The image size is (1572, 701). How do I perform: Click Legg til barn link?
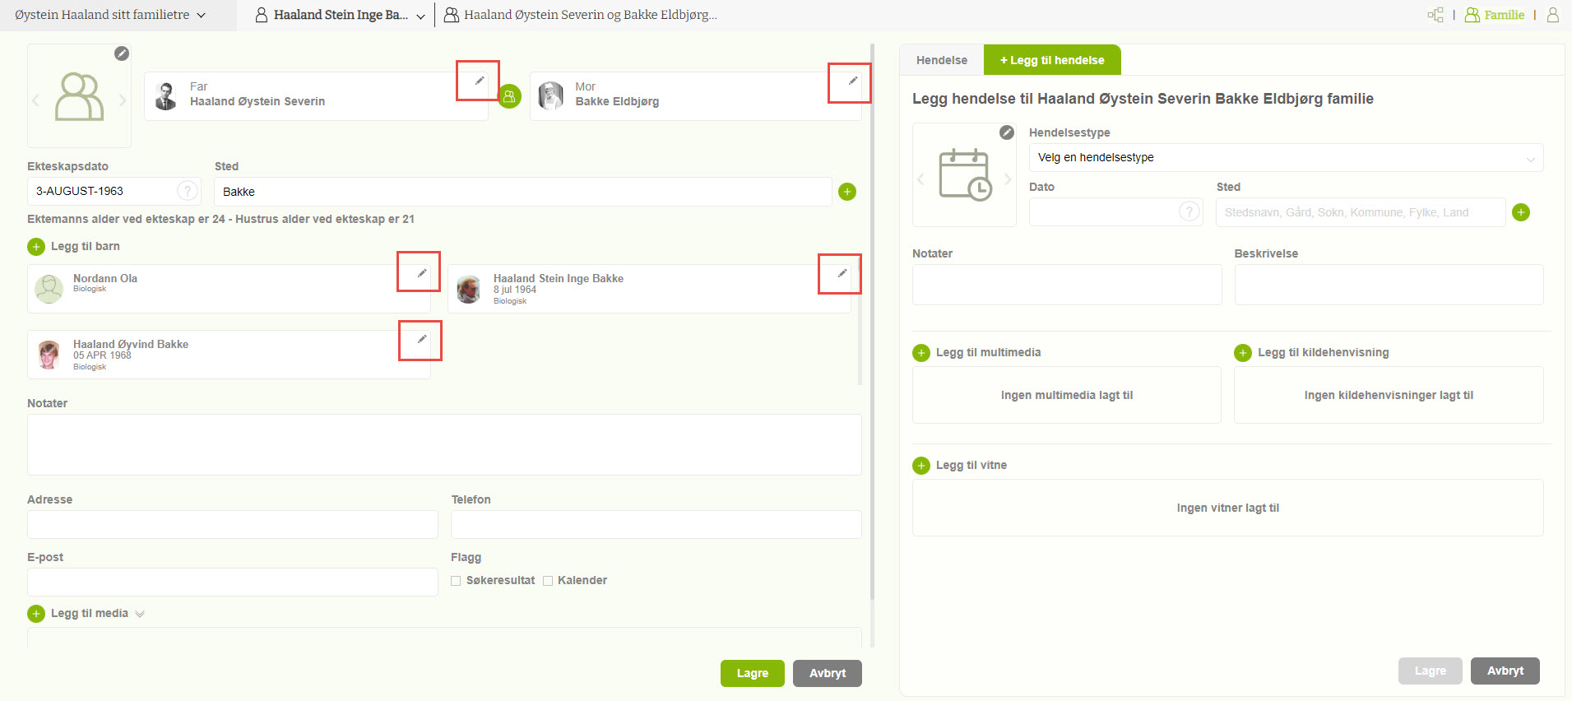point(85,246)
